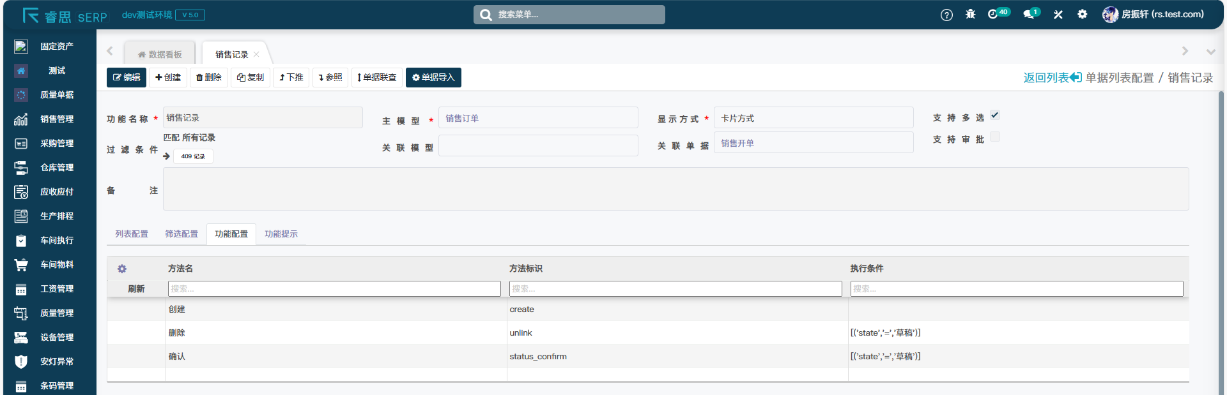Open the chat messages icon
The image size is (1227, 395).
(x=1028, y=14)
